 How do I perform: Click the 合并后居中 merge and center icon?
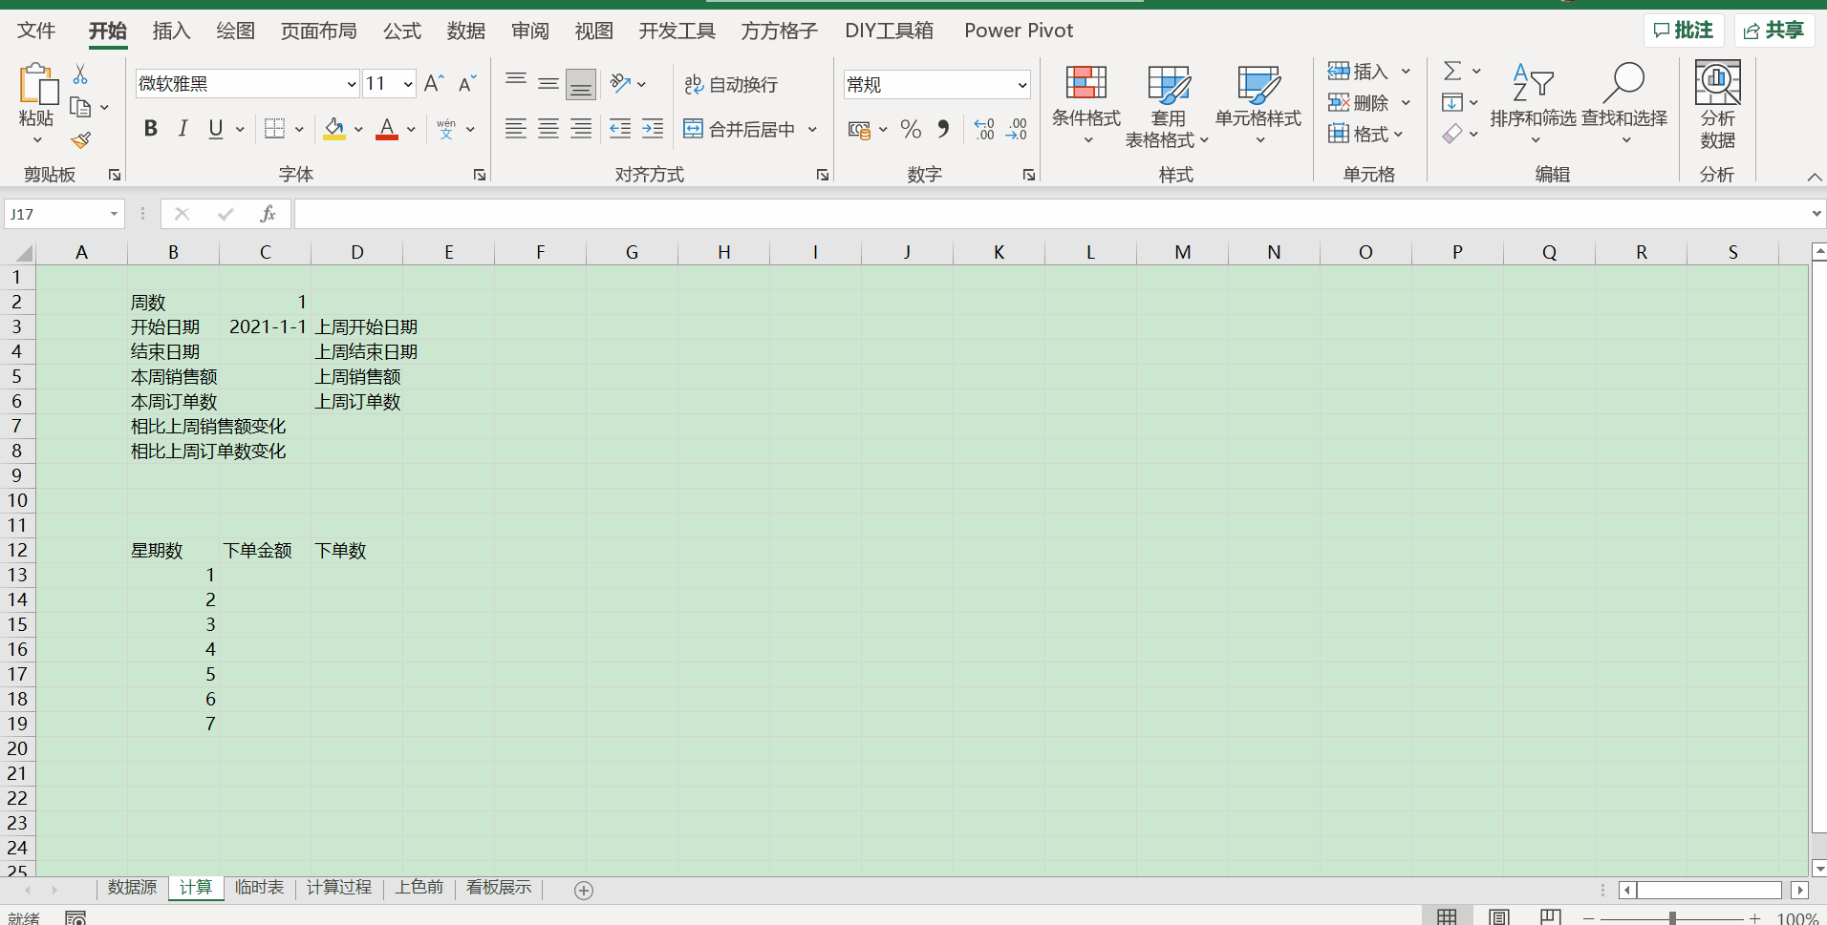(x=694, y=128)
